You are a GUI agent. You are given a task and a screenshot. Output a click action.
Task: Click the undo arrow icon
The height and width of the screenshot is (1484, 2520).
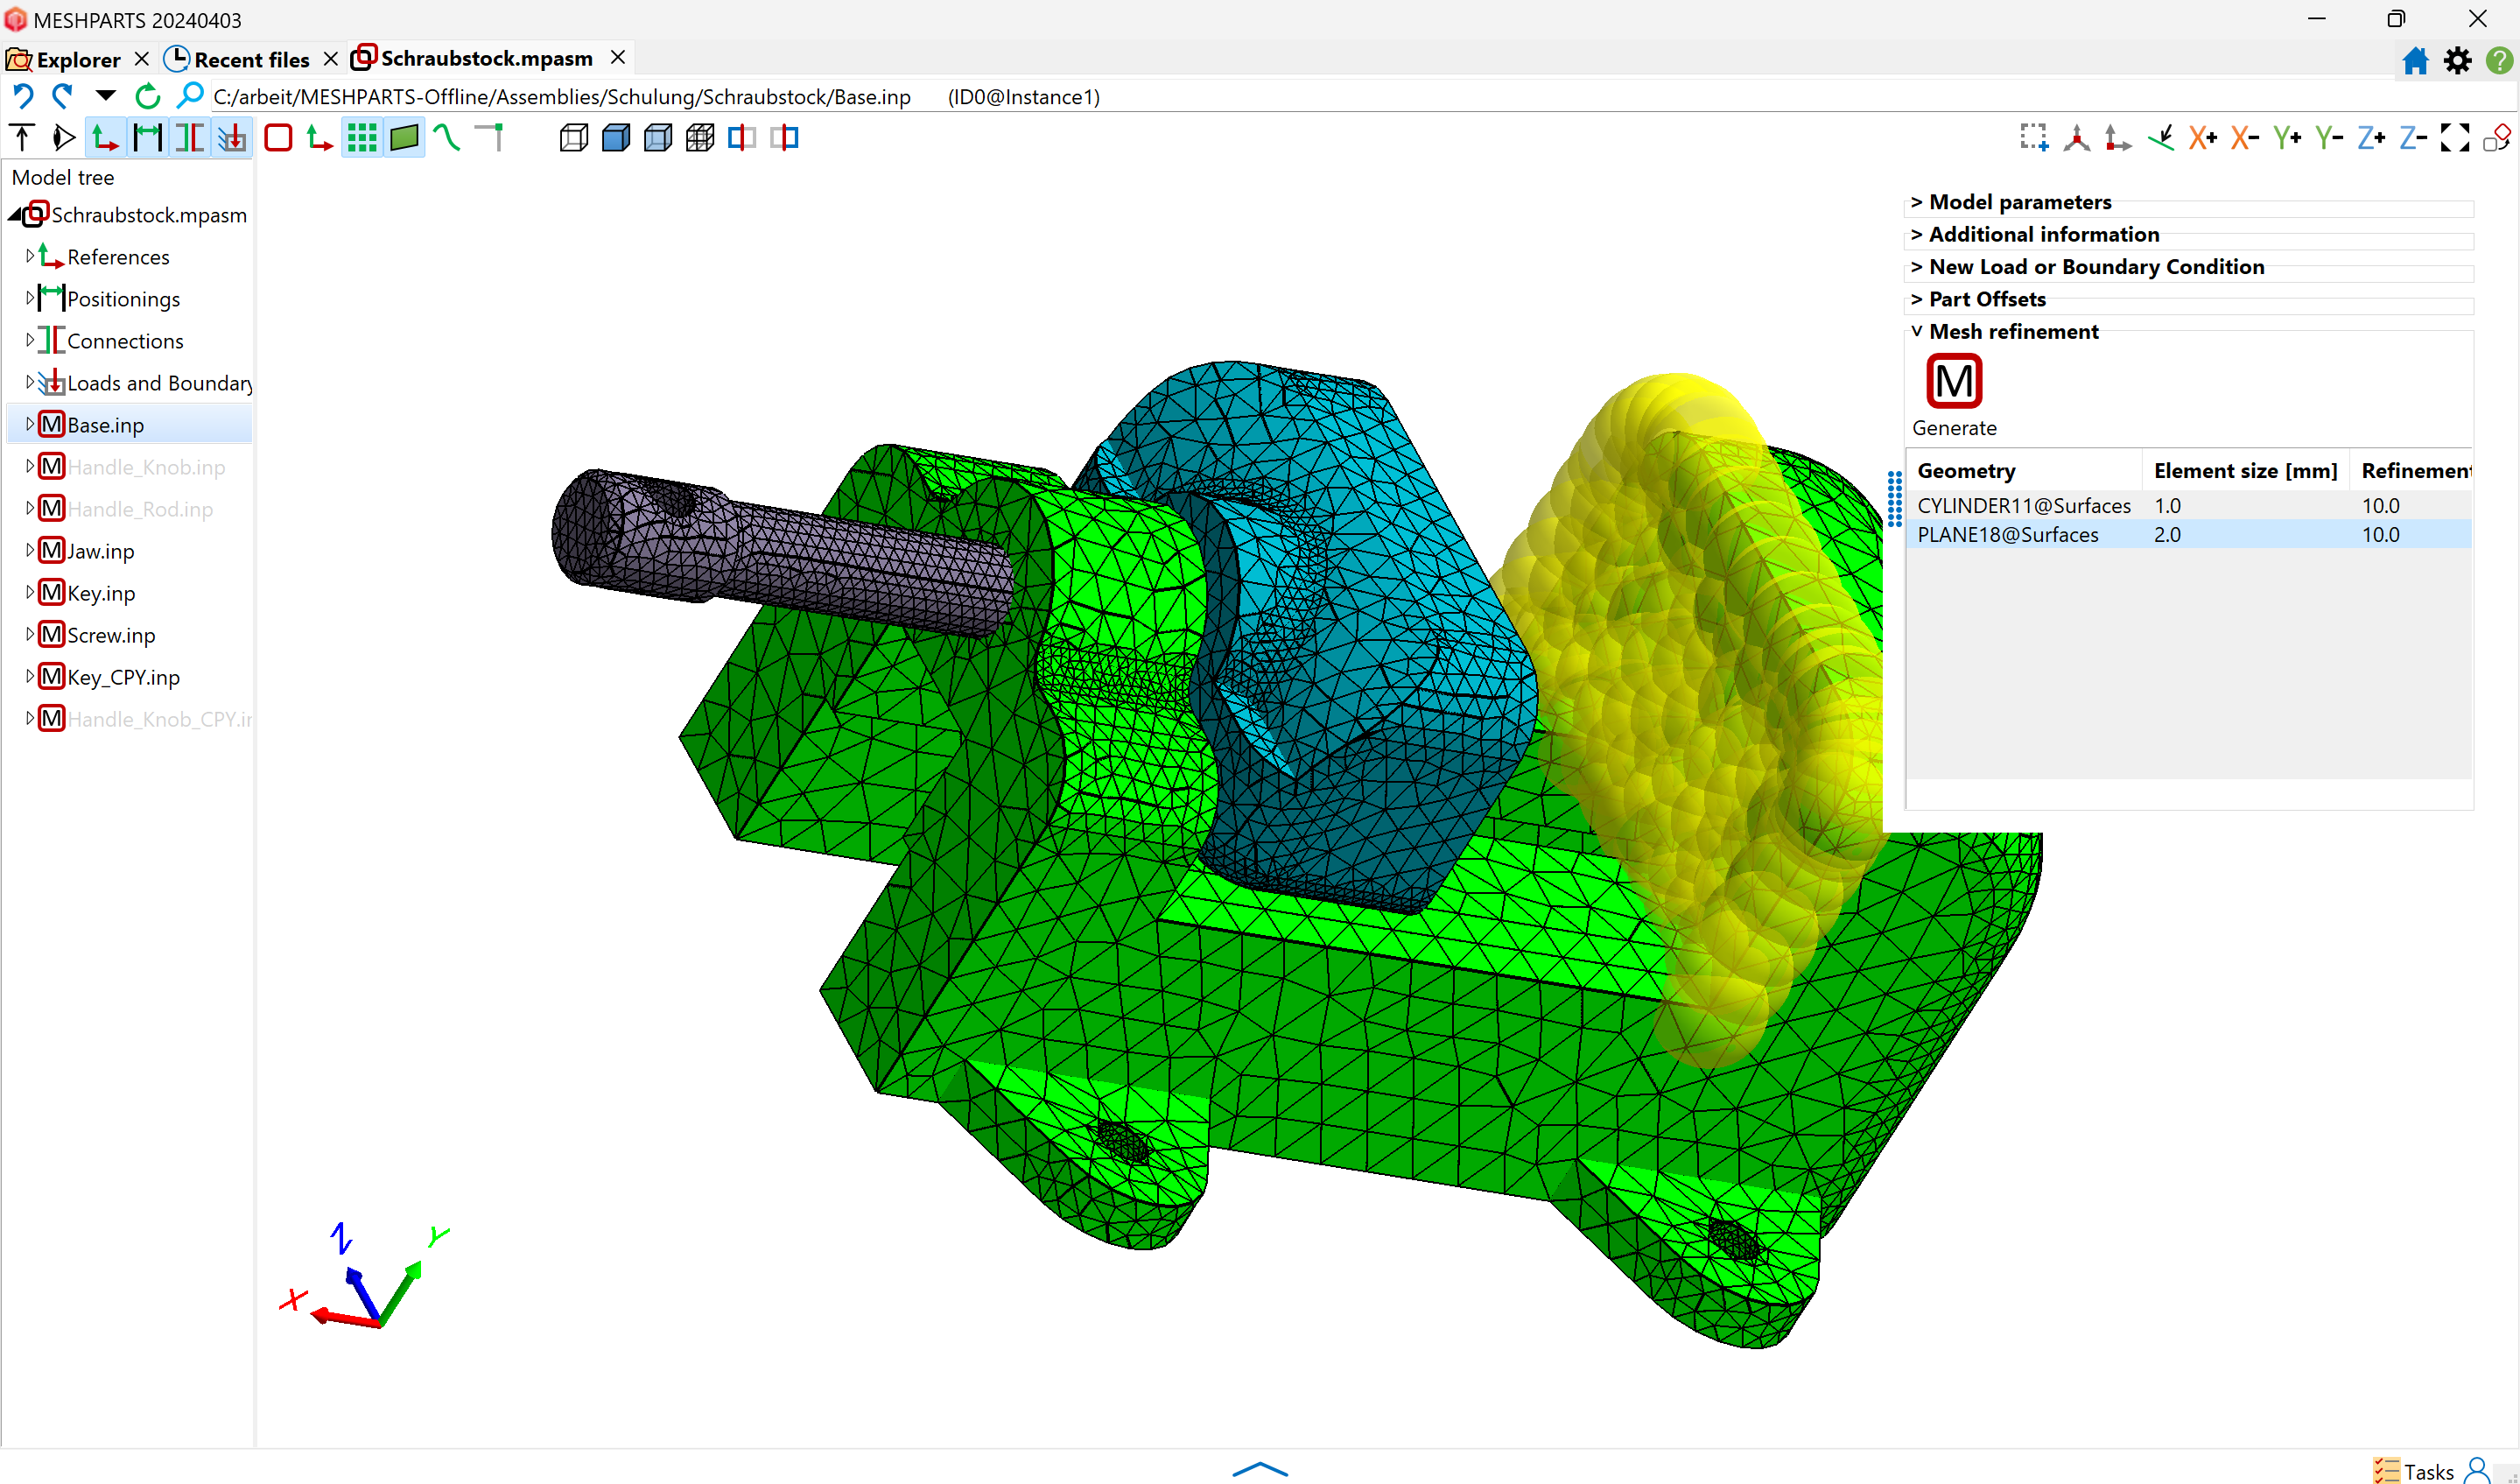coord(22,96)
